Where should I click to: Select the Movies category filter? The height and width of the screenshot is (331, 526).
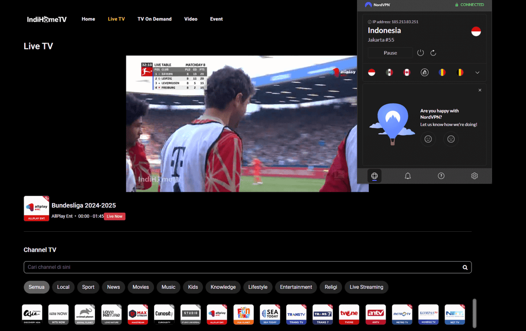coord(141,287)
